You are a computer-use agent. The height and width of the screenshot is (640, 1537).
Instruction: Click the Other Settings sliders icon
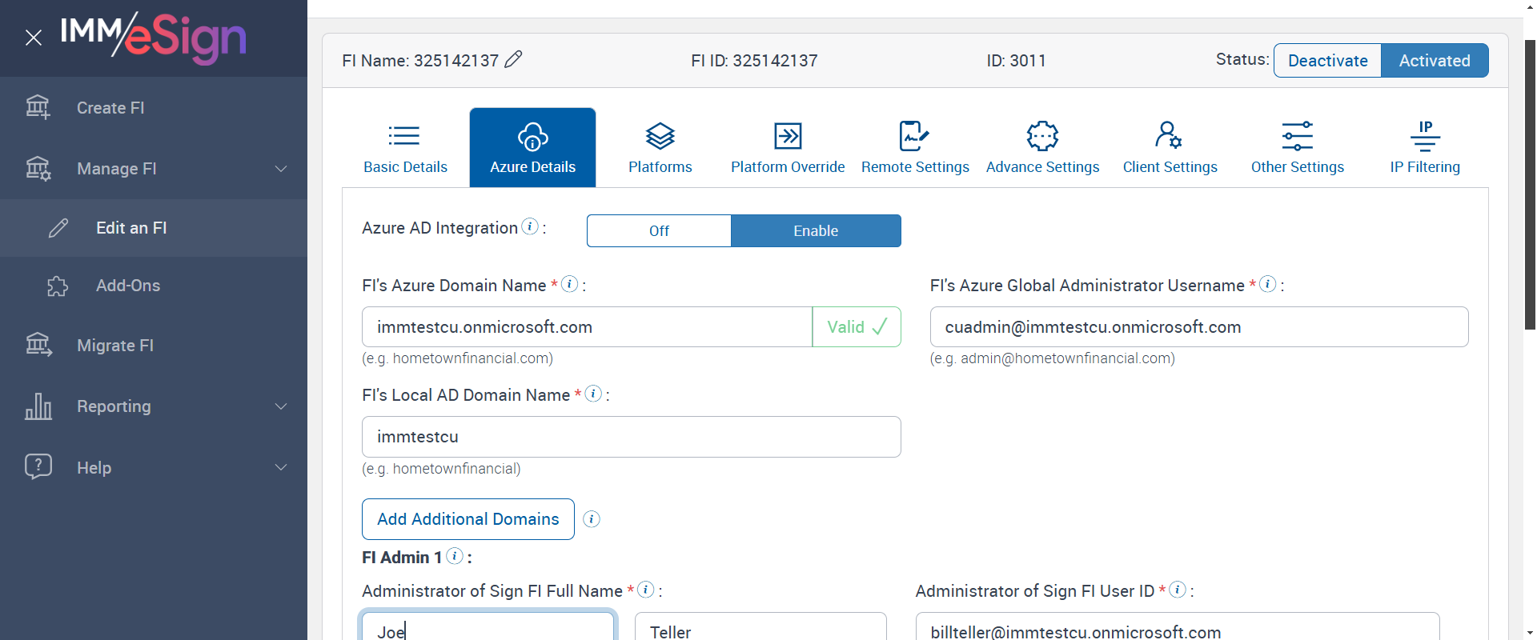click(x=1298, y=136)
